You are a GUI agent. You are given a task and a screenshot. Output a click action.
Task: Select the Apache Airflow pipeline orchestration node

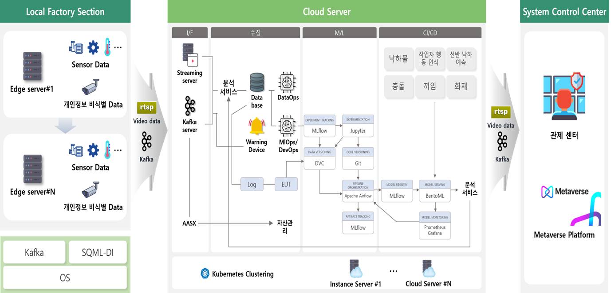tap(358, 191)
